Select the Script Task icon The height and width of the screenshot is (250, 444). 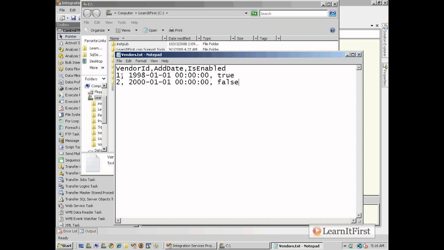click(x=61, y=147)
